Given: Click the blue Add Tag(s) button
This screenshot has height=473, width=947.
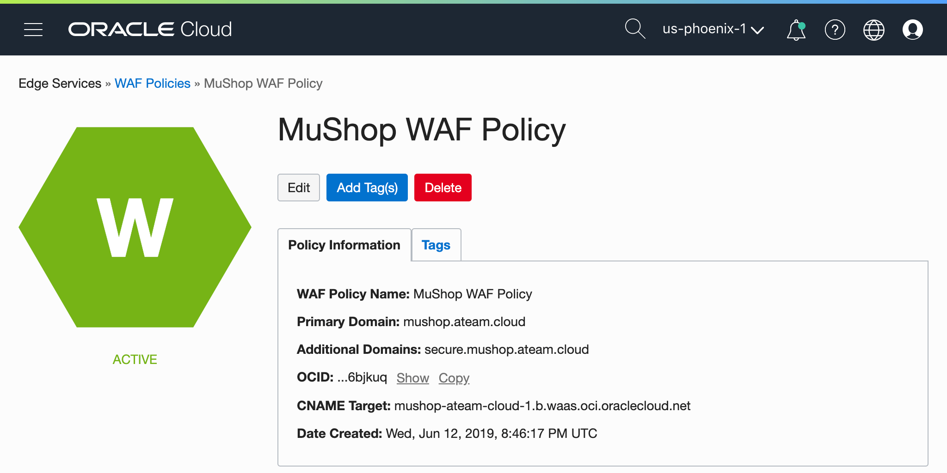Looking at the screenshot, I should pos(367,188).
